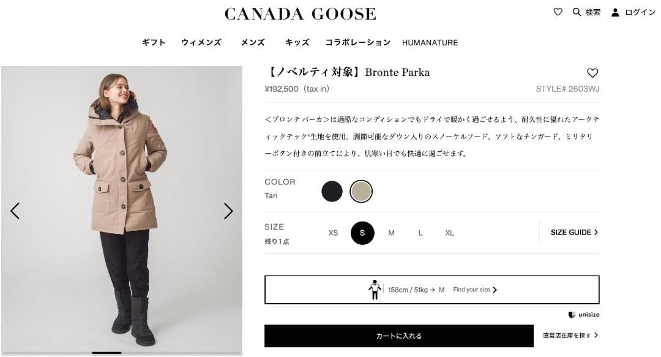Open Find your size recommendation
This screenshot has width=661, height=357.
point(476,290)
